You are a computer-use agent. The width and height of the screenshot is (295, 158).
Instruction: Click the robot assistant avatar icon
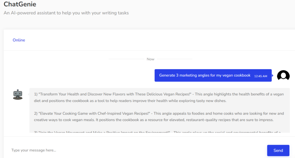pyautogui.click(x=18, y=94)
